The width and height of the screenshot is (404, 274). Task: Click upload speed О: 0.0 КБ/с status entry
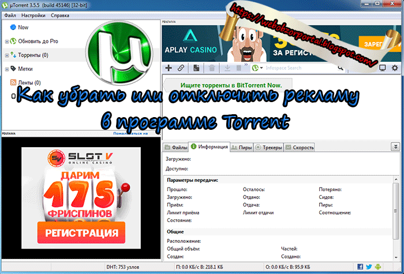pyautogui.click(x=288, y=267)
